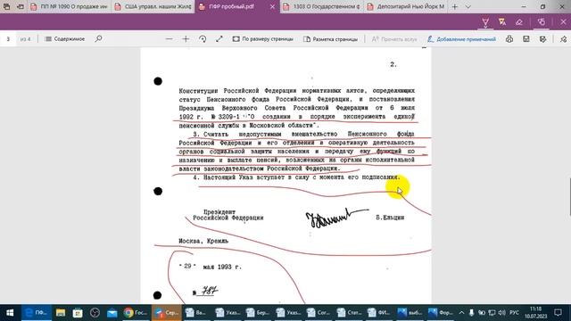Switch to Chrome Гос... taskbar window
The image size is (571, 321).
(136, 313)
